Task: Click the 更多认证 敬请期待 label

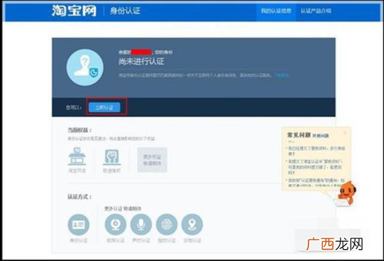Action: 123,208
